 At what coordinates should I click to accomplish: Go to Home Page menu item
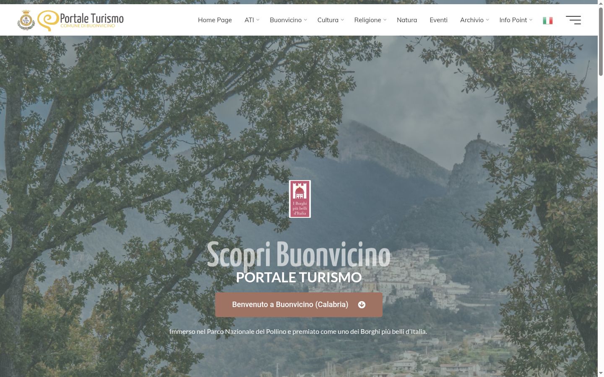(215, 20)
